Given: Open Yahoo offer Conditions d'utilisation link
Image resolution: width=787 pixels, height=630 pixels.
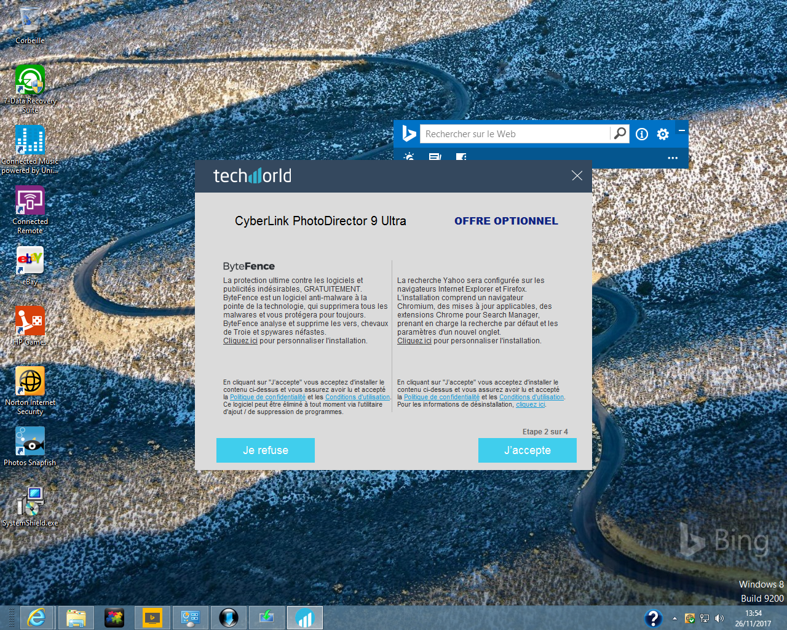Looking at the screenshot, I should tap(531, 397).
